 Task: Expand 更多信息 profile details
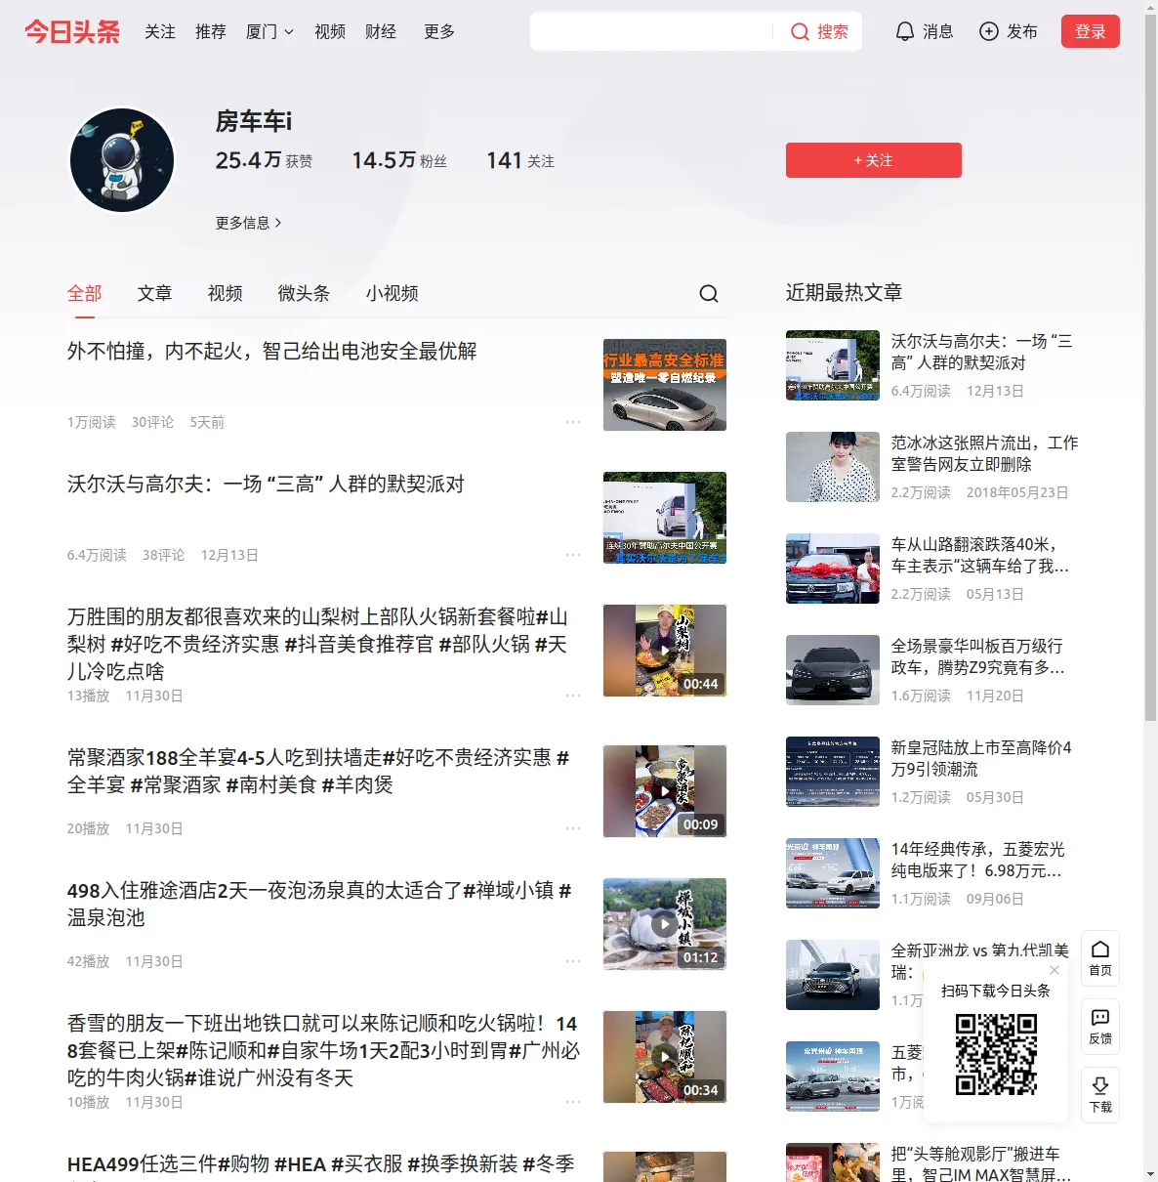(249, 223)
